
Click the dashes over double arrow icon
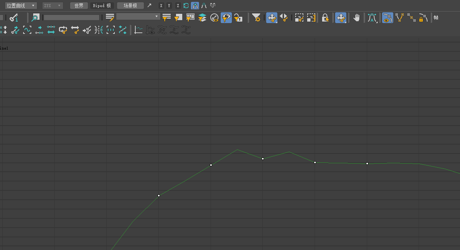[x=51, y=30]
